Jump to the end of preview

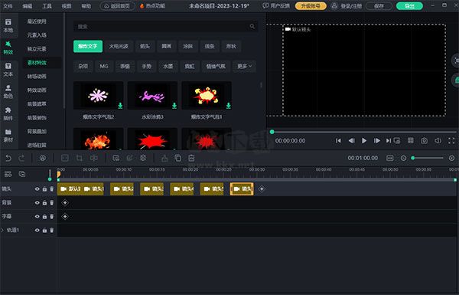[388, 141]
